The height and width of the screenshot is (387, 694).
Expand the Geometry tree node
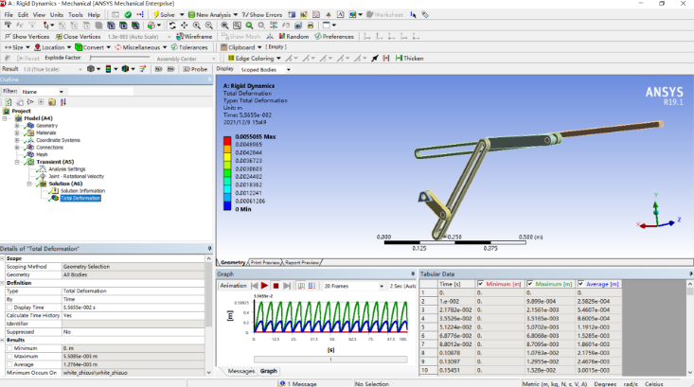17,126
